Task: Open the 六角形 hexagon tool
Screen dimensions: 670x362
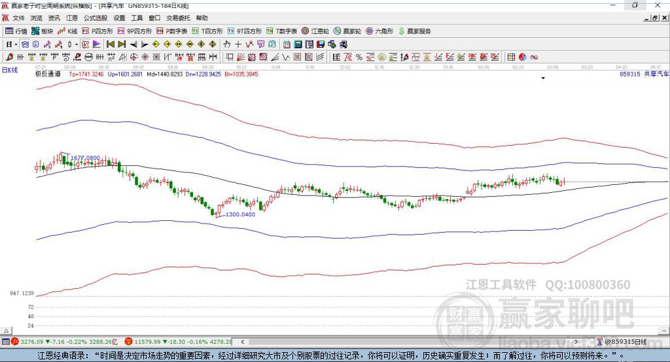Action: [379, 31]
